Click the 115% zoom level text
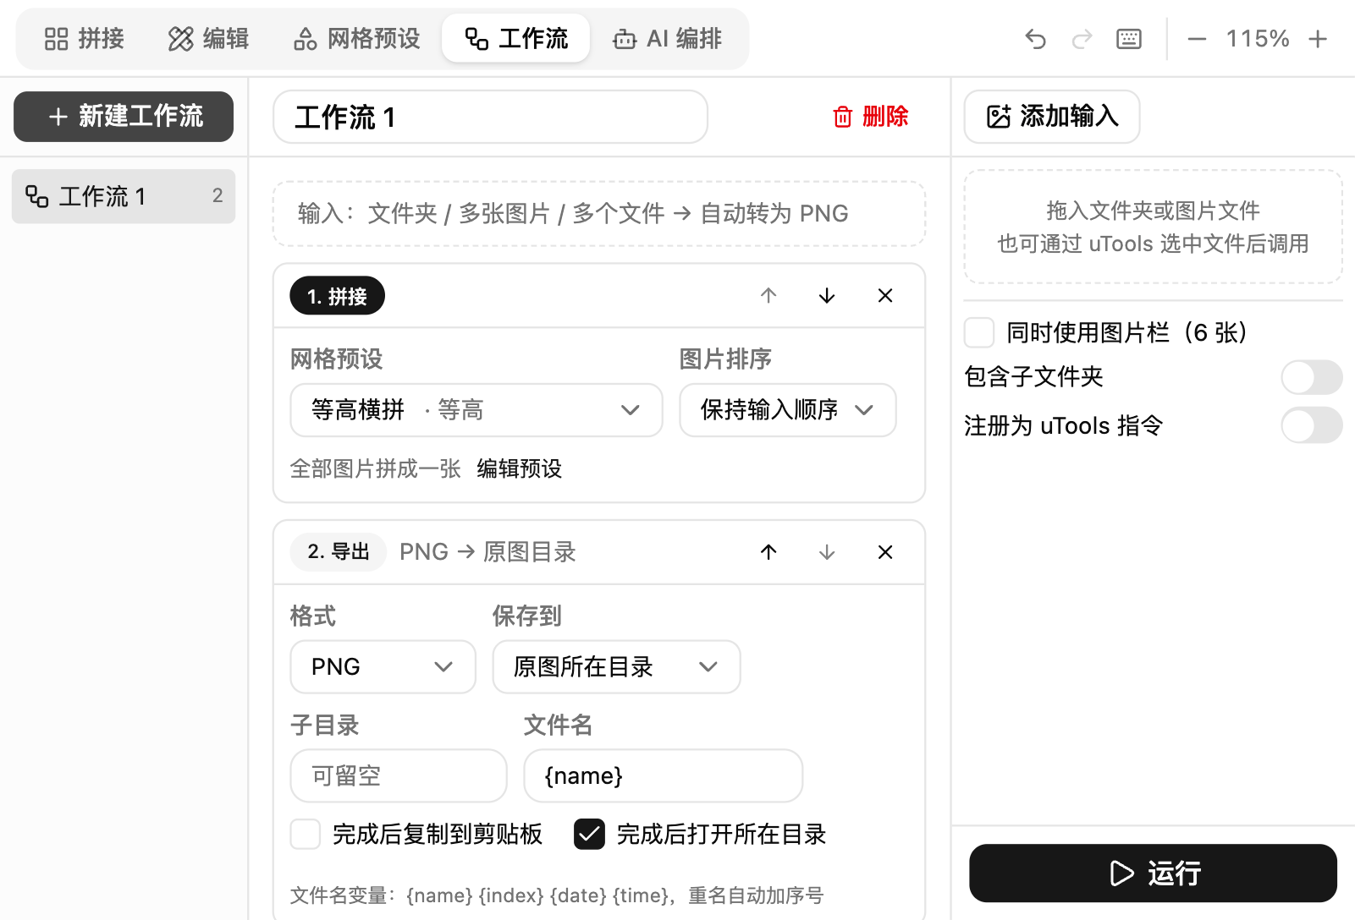The image size is (1355, 920). (1258, 39)
